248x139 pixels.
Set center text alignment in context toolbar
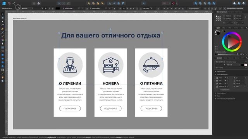coord(124,8)
